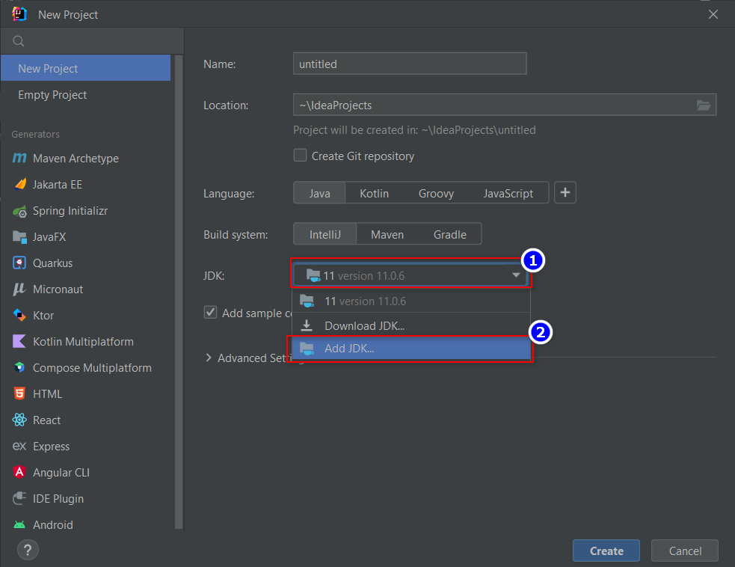
Task: Select Maven Archetype label
Action: click(76, 159)
